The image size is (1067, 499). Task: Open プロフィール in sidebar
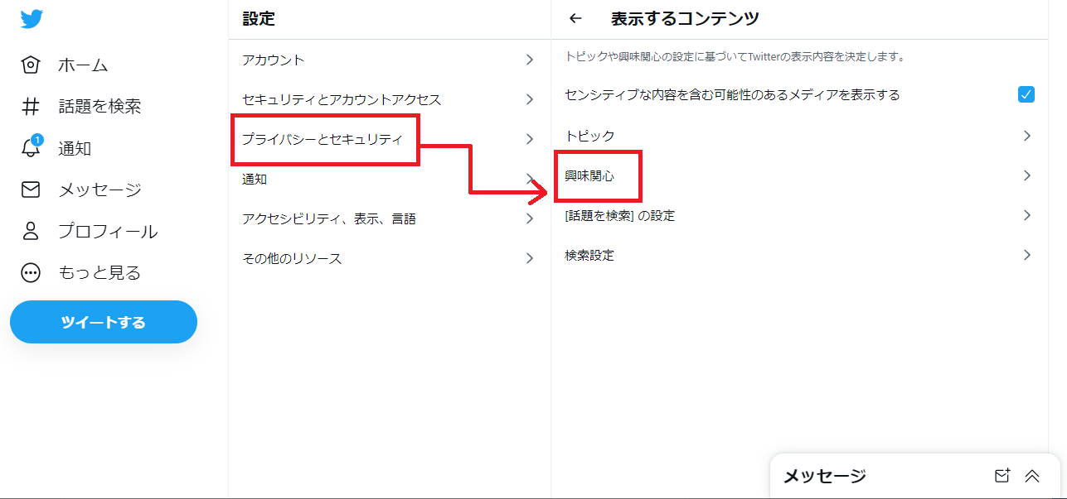108,232
